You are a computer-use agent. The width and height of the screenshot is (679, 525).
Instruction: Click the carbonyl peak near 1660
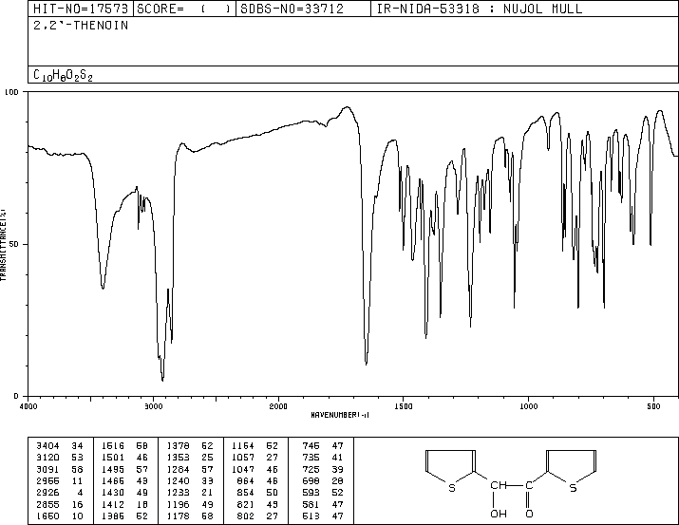(x=367, y=363)
